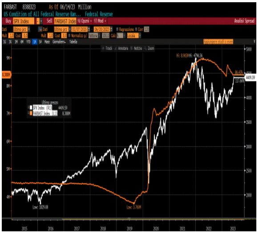Select the 3G range tab
Viewport: 259px width, 234px height.
point(10,42)
